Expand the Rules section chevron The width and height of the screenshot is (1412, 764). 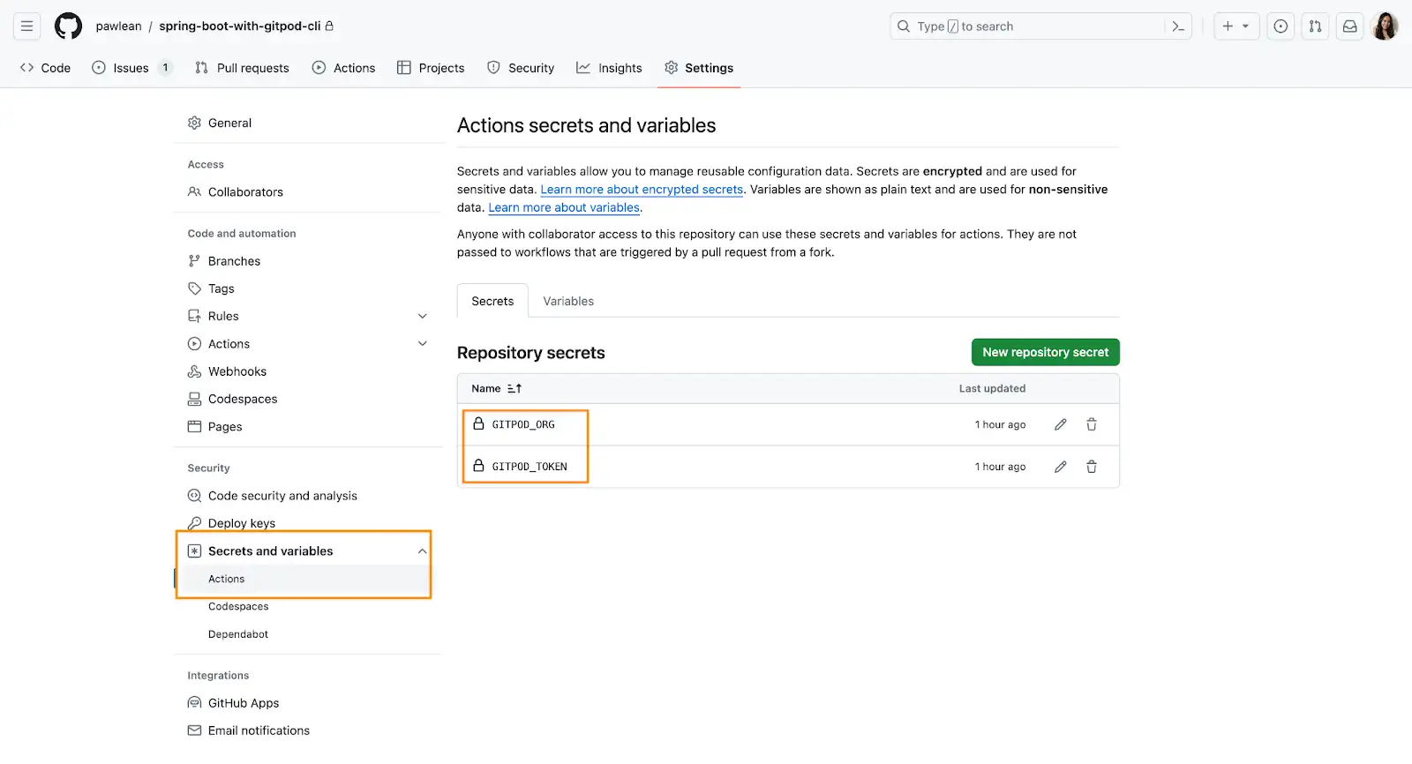click(x=422, y=316)
